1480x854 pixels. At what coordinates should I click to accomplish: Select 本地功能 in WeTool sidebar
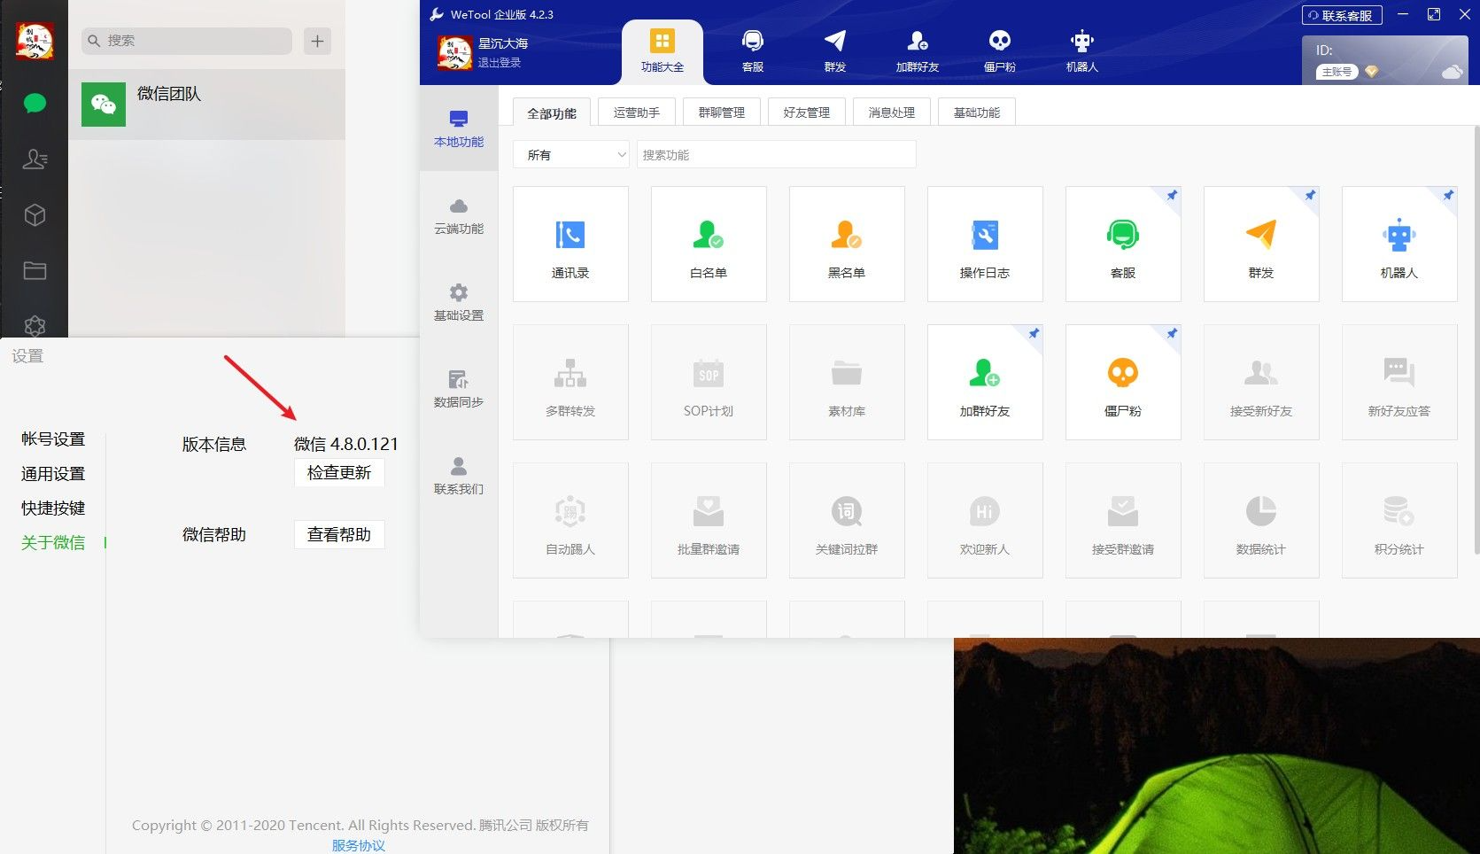point(459,128)
